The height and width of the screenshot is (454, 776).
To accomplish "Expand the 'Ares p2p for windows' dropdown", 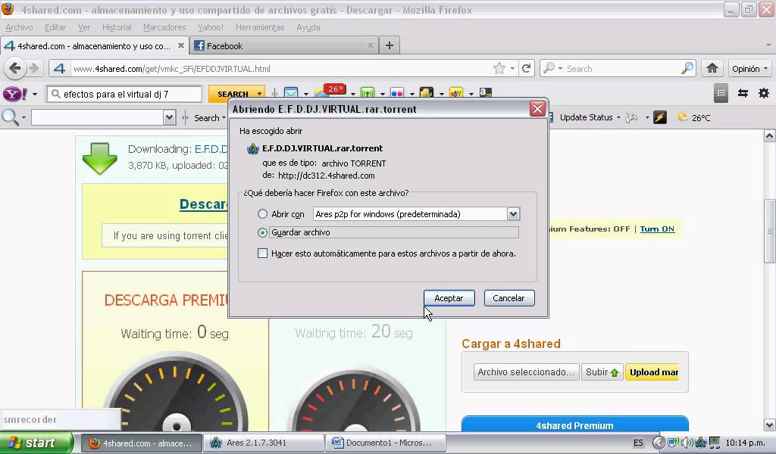I will pos(513,214).
